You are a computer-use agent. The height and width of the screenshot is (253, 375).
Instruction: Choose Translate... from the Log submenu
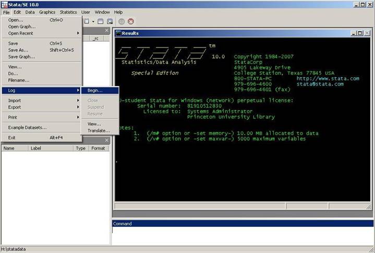click(99, 130)
